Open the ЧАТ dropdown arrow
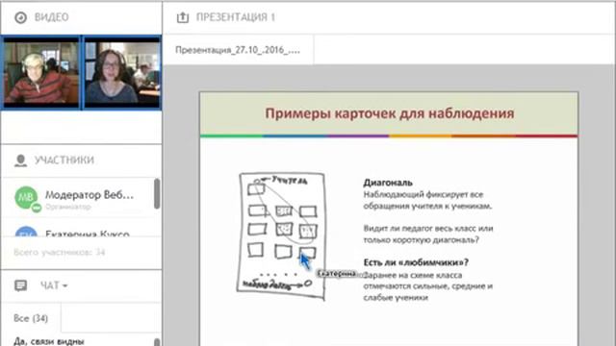 click(65, 286)
